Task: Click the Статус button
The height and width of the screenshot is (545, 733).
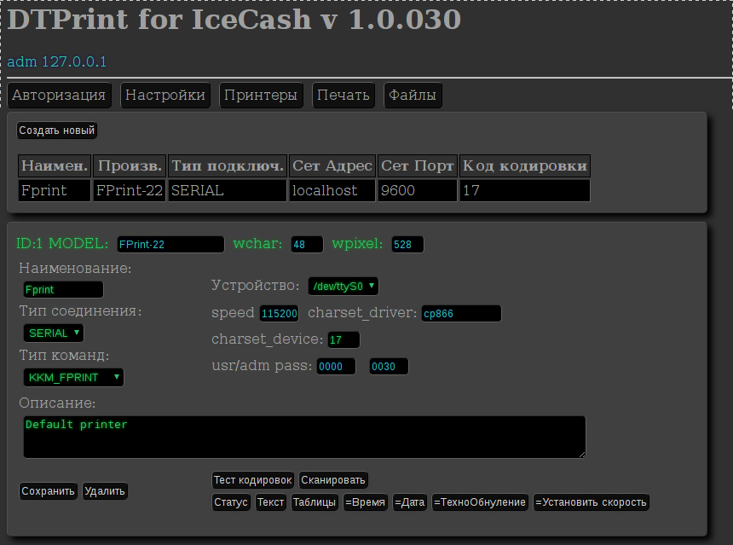Action: [x=230, y=502]
